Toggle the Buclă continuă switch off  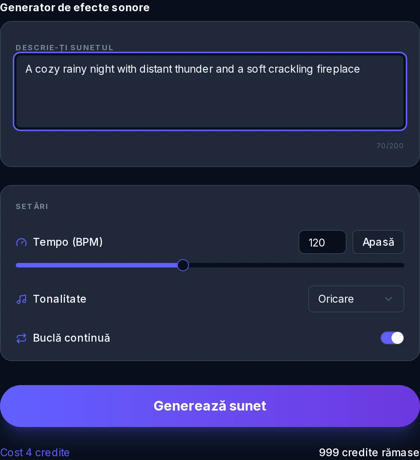(392, 338)
